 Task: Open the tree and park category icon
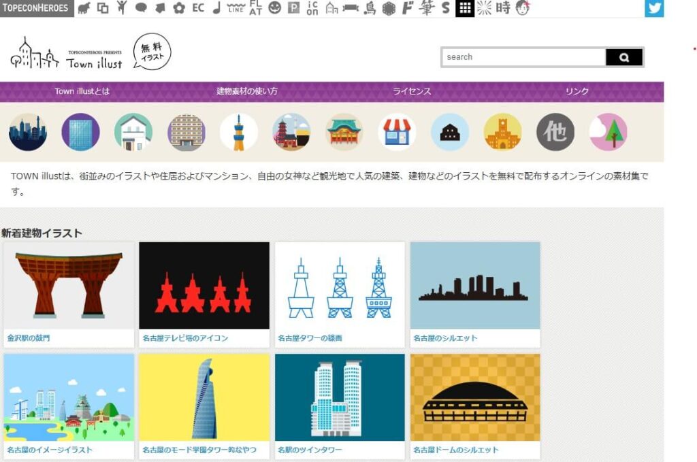(x=608, y=133)
